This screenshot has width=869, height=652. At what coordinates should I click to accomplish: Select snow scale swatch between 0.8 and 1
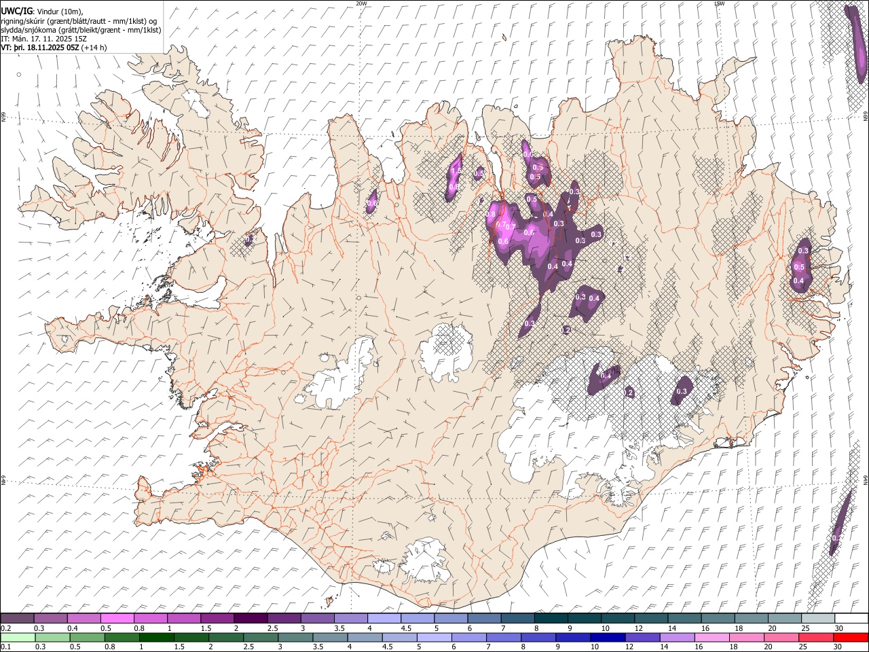(151, 618)
